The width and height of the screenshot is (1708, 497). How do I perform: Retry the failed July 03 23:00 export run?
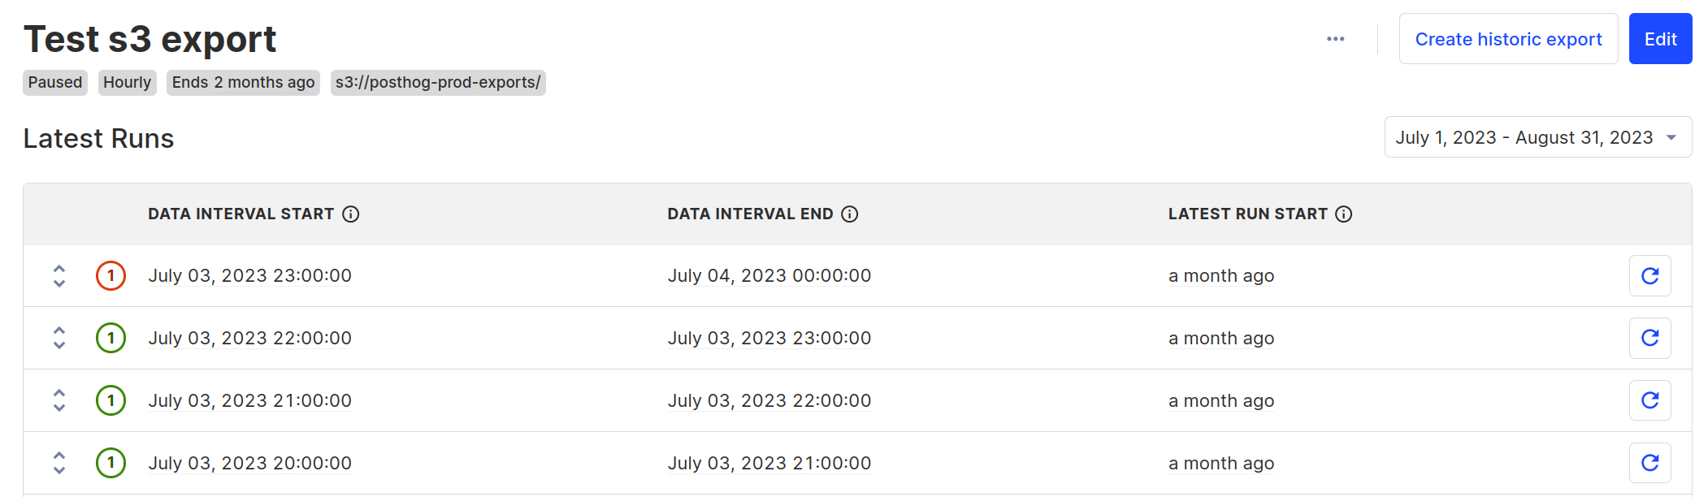[1649, 275]
